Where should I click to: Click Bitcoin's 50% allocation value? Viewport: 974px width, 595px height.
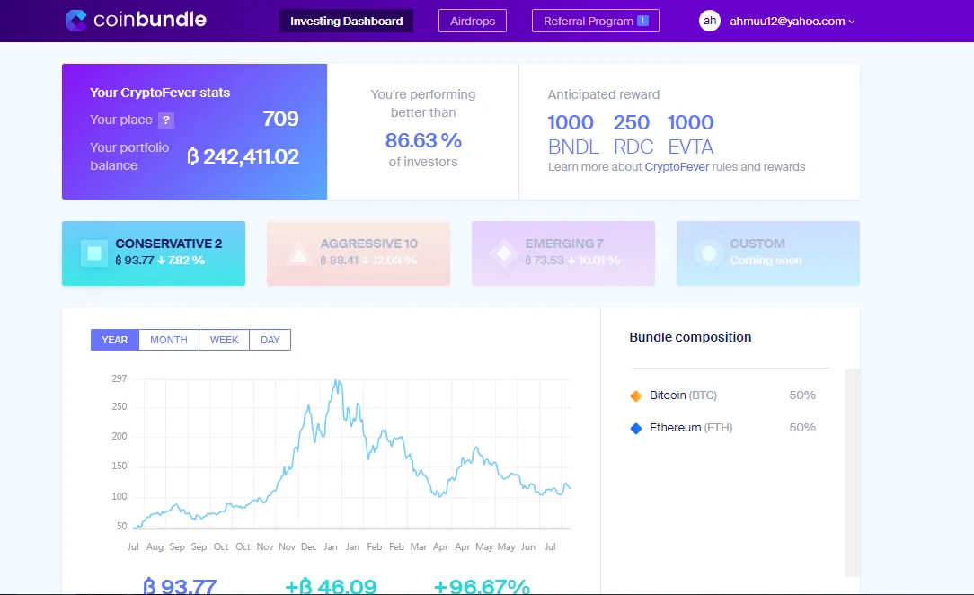(x=802, y=395)
